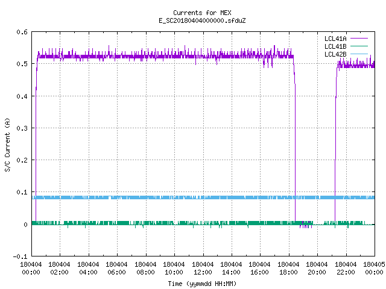
Task: Click the purple LCL41A legend line sample
Action: point(359,39)
